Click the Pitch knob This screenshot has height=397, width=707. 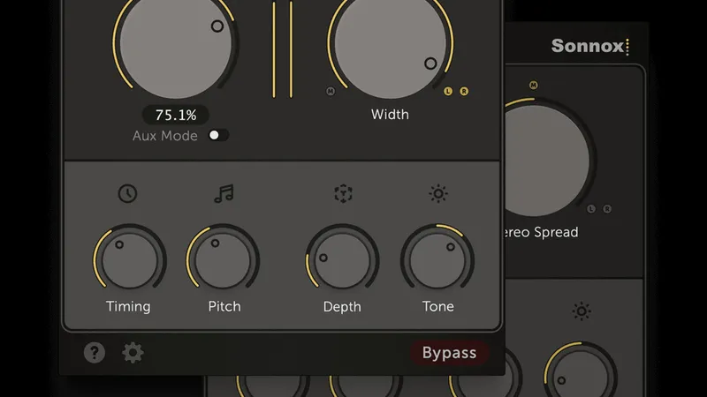[223, 260]
